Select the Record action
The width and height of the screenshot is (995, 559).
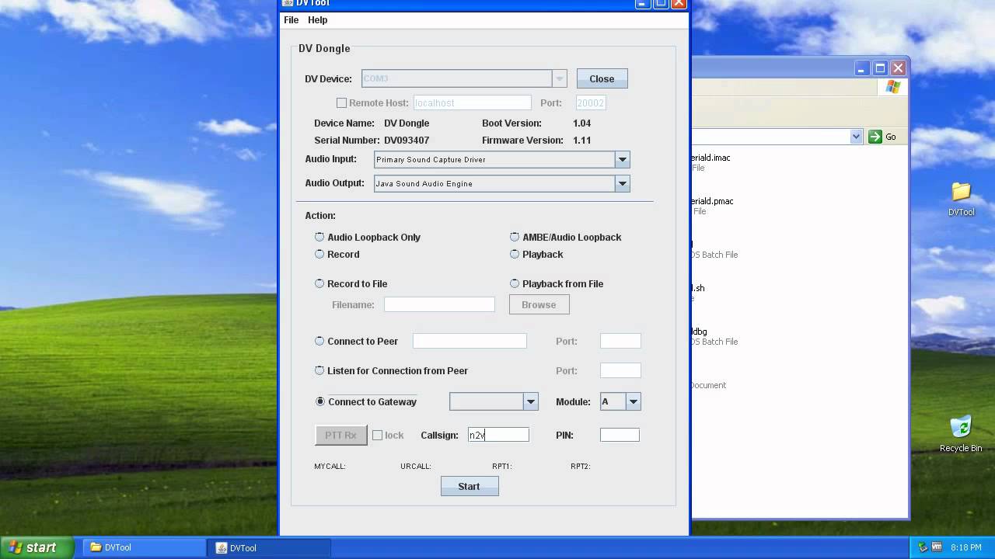tap(337, 254)
